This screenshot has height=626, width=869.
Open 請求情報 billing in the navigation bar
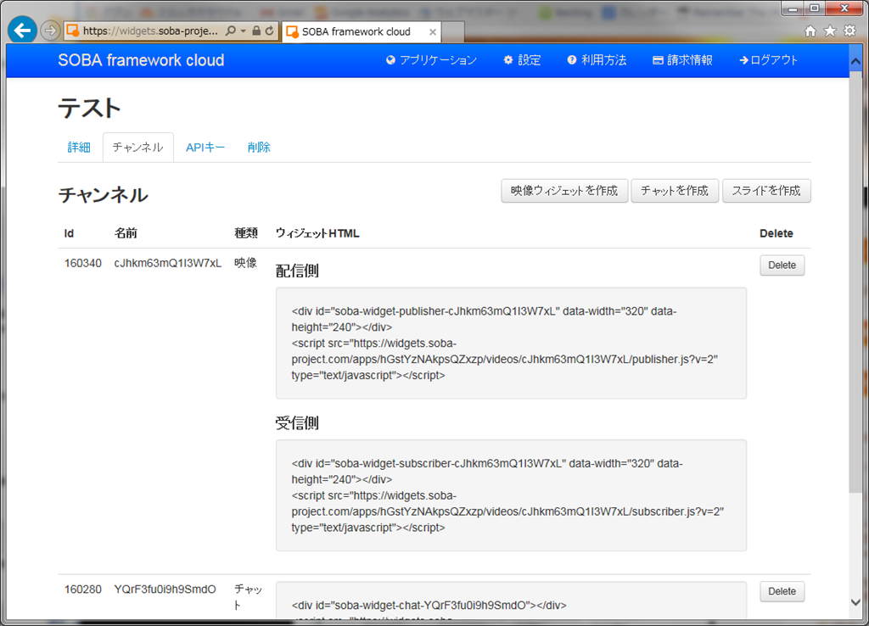[682, 60]
